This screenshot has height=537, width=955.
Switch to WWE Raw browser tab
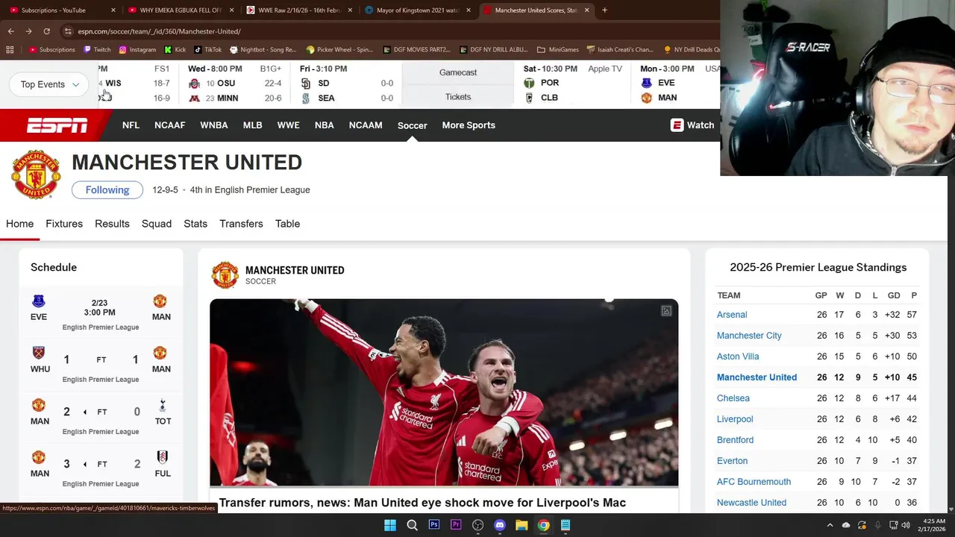point(298,10)
